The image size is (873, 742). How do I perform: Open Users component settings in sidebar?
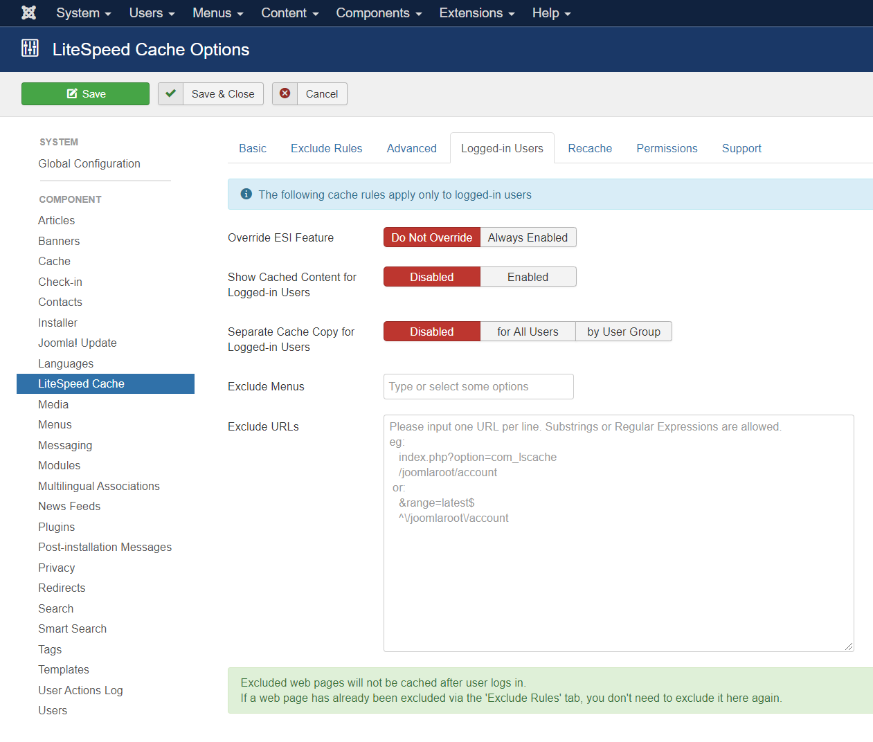click(x=53, y=710)
